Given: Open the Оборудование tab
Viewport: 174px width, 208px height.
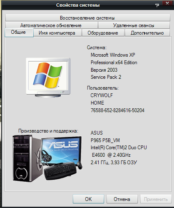Looking at the screenshot, I should point(103,33).
